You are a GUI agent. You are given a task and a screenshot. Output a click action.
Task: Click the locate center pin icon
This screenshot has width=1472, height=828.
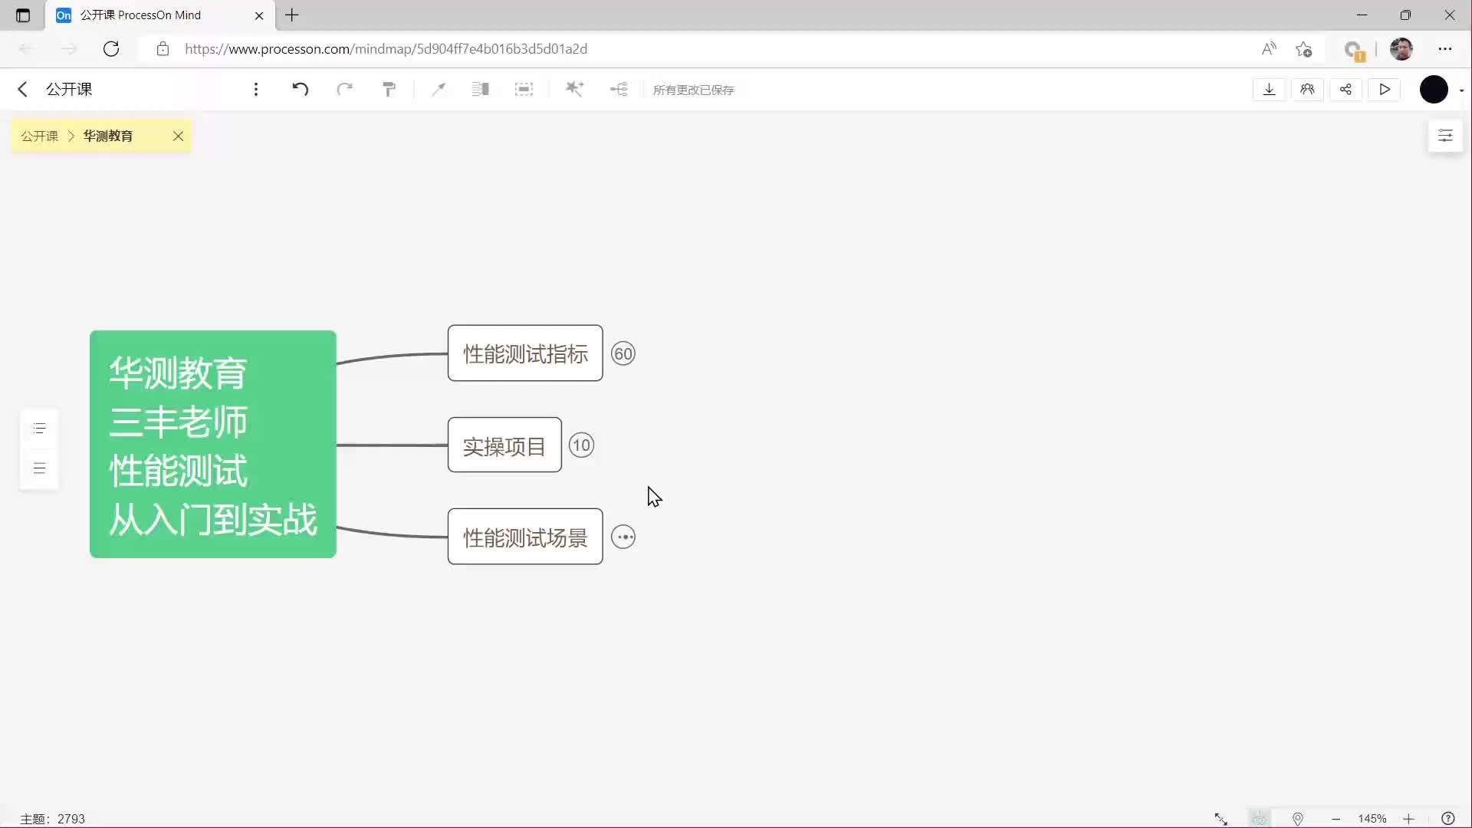1298,819
